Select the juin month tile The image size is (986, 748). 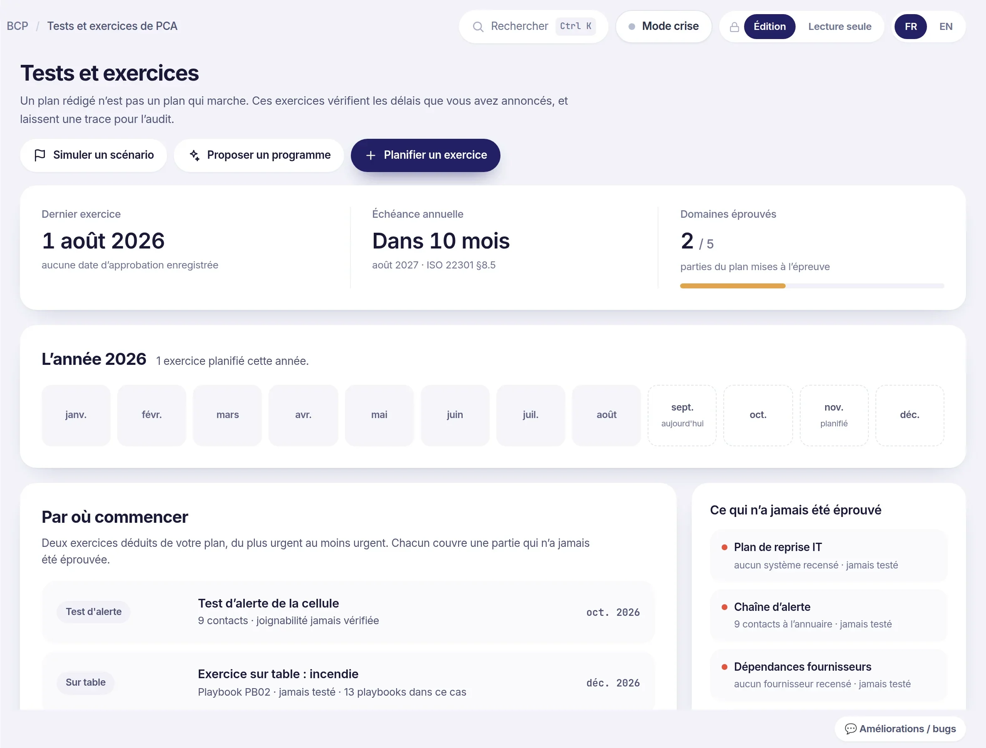click(455, 415)
